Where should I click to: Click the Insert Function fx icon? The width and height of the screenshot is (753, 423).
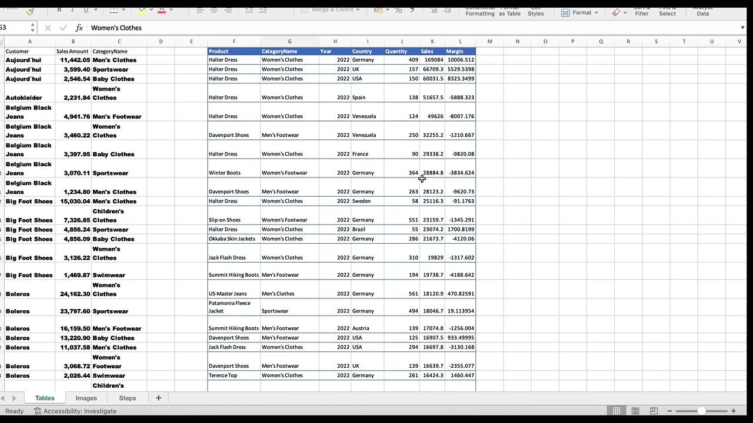(79, 28)
